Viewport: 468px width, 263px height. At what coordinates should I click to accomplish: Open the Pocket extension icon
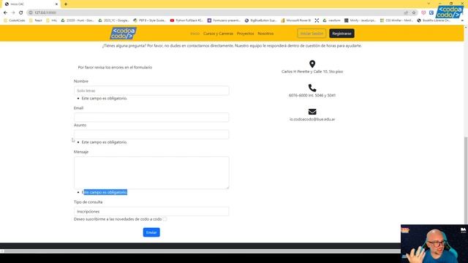pyautogui.click(x=423, y=12)
